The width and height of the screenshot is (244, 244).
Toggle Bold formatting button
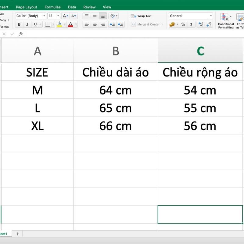[x=19, y=24]
